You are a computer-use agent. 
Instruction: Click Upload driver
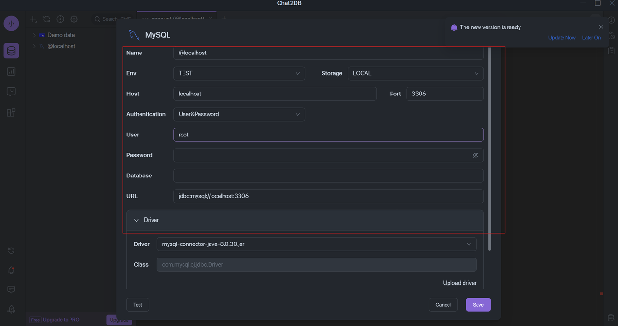pyautogui.click(x=460, y=283)
